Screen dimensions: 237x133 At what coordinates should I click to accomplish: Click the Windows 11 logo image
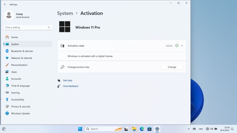pyautogui.click(x=65, y=27)
